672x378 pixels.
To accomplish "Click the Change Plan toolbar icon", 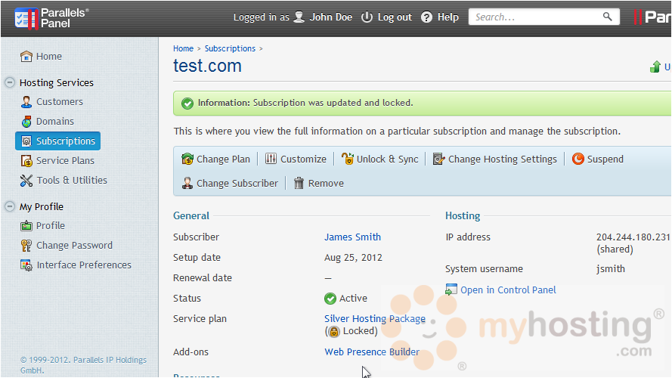I will pos(187,159).
